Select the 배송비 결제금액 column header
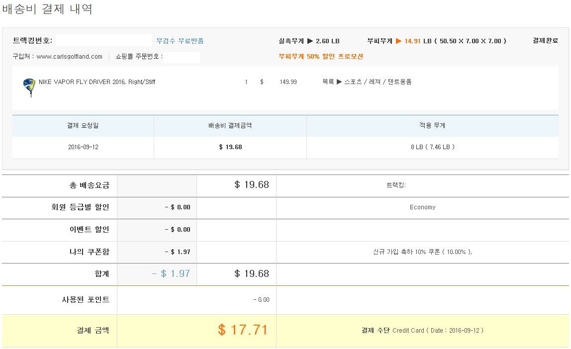This screenshot has height=349, width=571. (x=230, y=126)
